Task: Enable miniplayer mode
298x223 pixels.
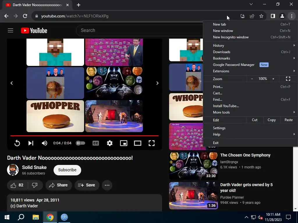Action: click(124, 143)
